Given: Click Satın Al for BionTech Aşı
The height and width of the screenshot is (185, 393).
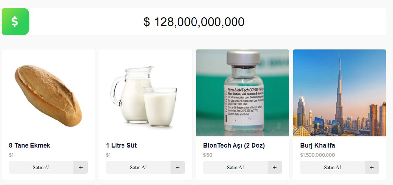Looking at the screenshot, I should click(x=235, y=167).
